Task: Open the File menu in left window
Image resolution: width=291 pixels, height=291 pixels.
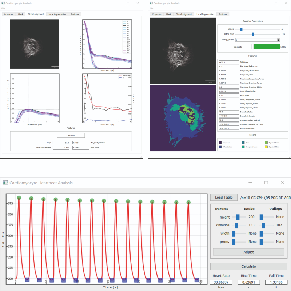Action: 3,8
